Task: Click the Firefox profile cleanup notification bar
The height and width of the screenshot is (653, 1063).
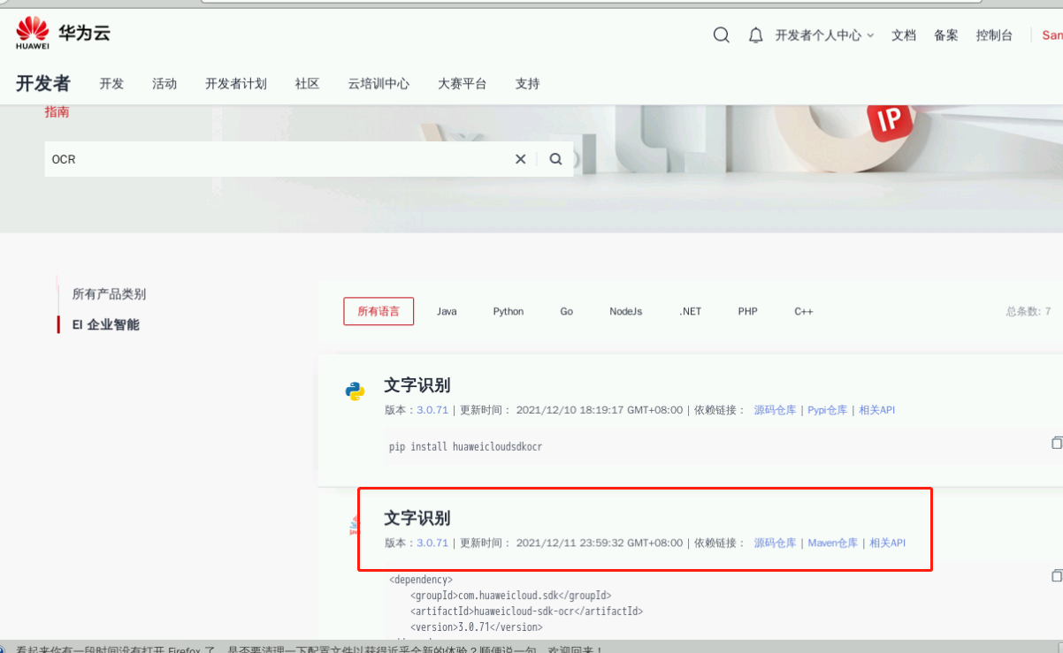Action: [531, 648]
